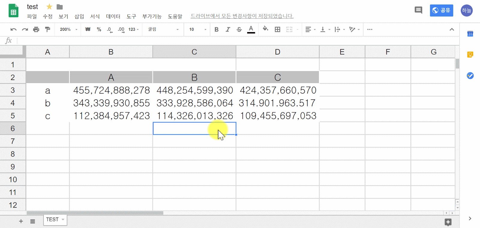Toggle bold formatting
Image resolution: width=480 pixels, height=228 pixels.
point(217,29)
